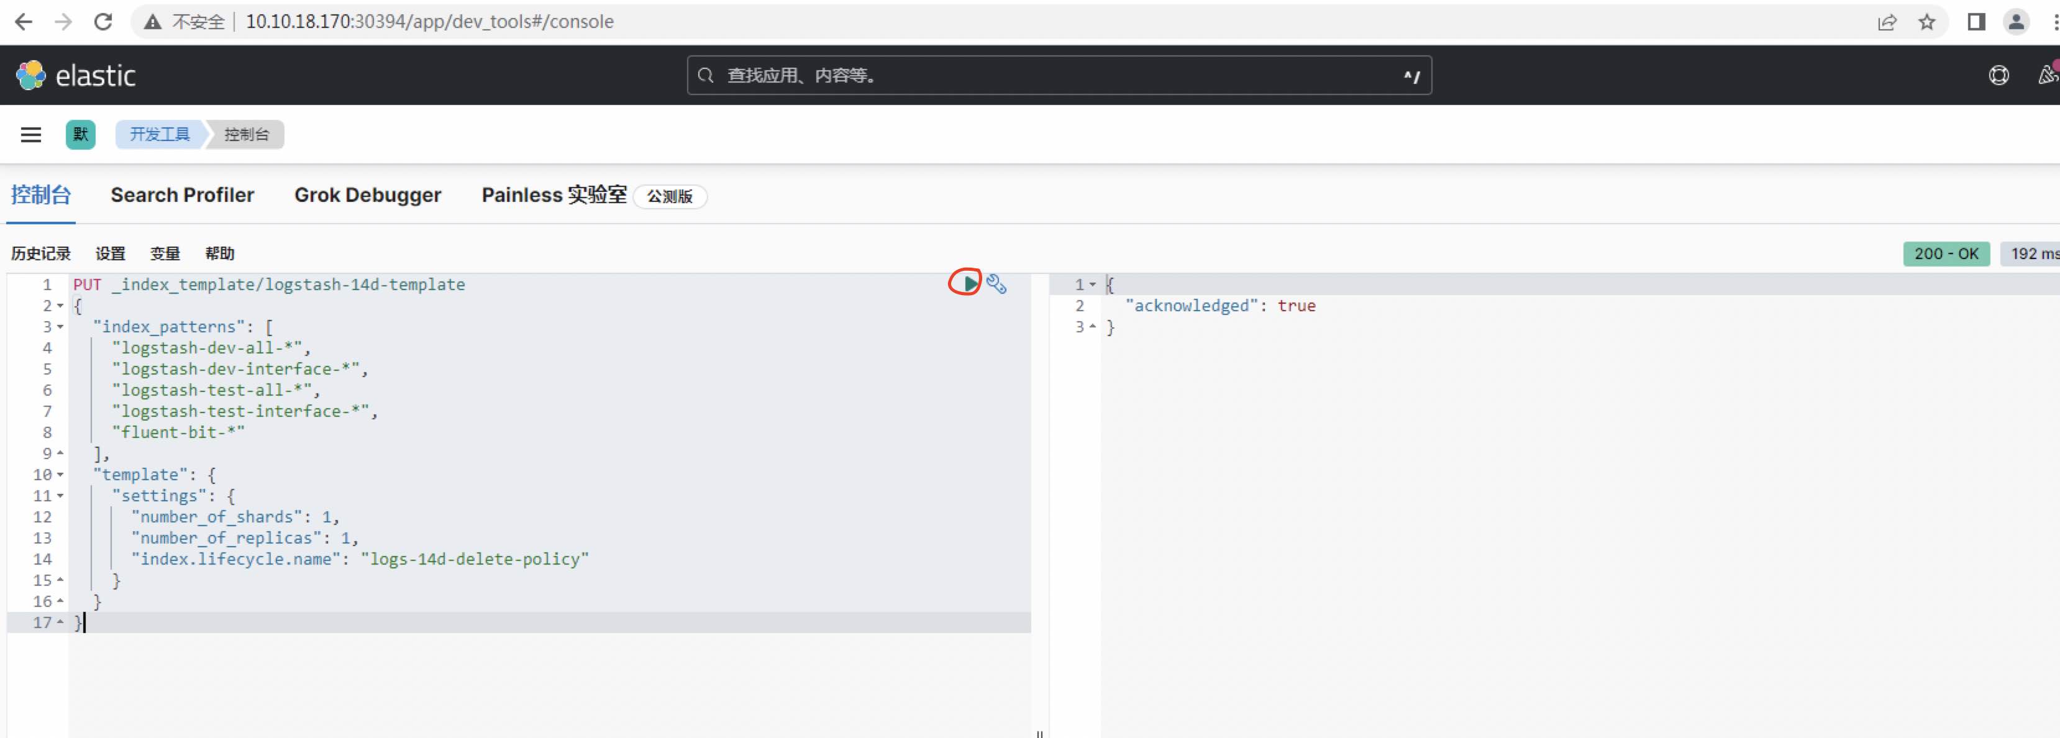Open the green space avatar
2060x738 pixels.
click(x=80, y=134)
